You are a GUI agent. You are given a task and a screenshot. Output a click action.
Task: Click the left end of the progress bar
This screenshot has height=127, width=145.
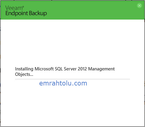[16, 79]
